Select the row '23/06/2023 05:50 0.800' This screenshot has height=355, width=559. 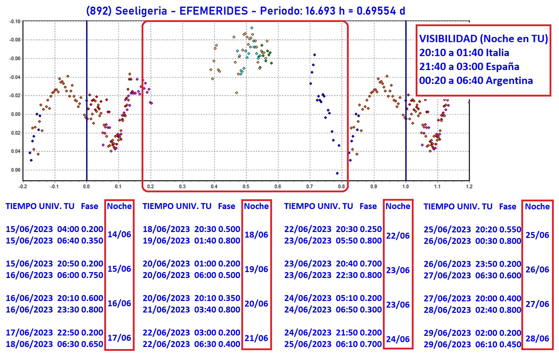click(x=333, y=241)
